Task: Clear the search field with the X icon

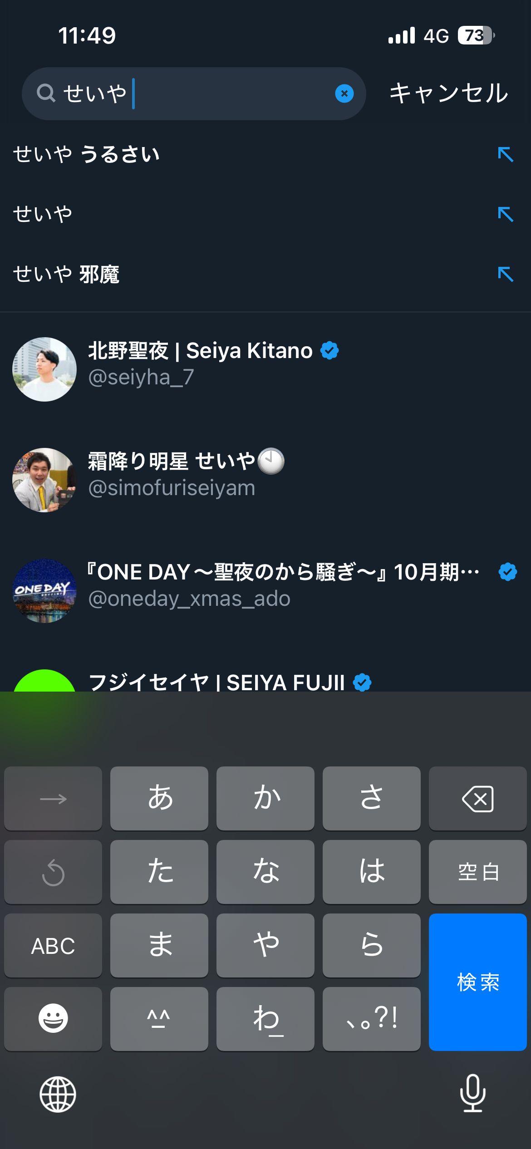Action: [x=344, y=94]
